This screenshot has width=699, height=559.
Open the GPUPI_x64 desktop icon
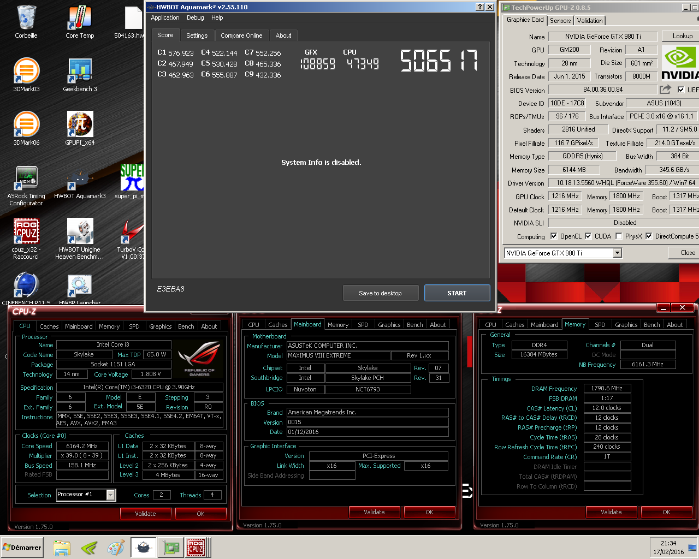(x=80, y=128)
